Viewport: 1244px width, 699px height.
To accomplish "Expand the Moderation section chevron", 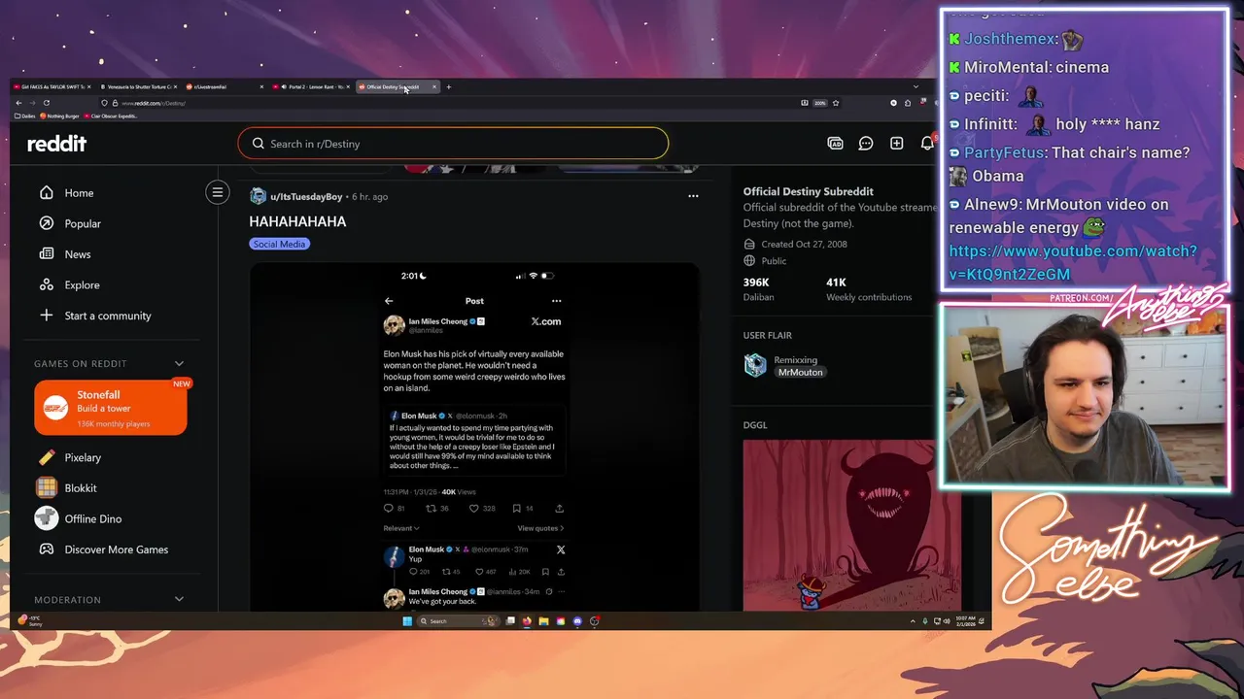I will click(179, 599).
